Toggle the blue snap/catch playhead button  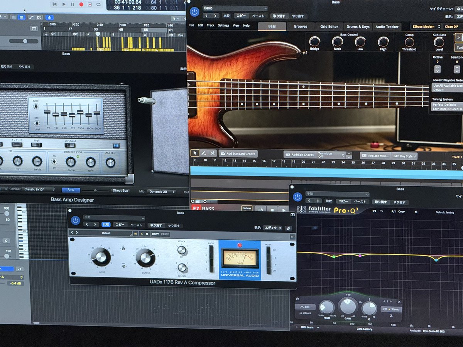50,17
